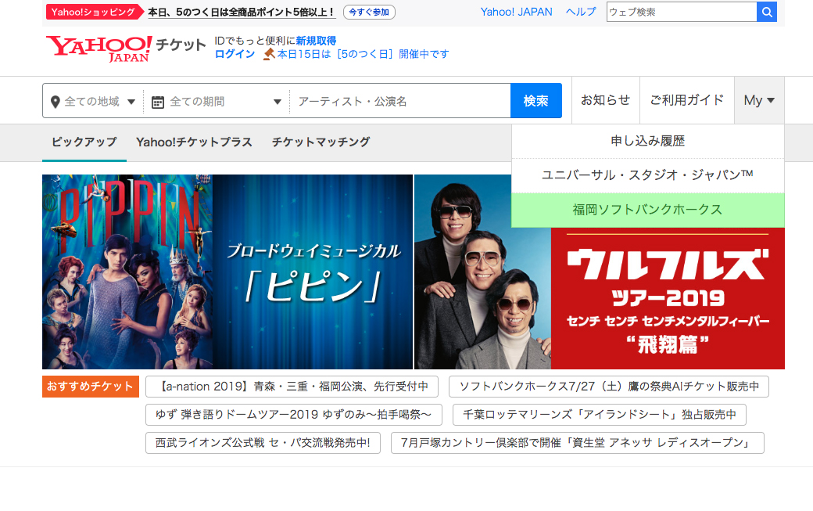Focus the ウェブ検索 web search field
Viewport: 813px width, 511px height.
pos(682,12)
